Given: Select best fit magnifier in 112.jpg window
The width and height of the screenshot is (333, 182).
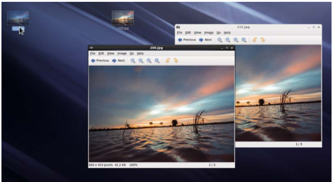Looking at the screenshot, I should tap(244, 40).
